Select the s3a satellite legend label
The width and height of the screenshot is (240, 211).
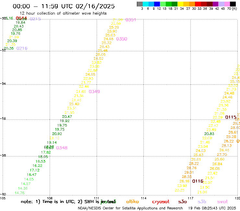pos(182,202)
